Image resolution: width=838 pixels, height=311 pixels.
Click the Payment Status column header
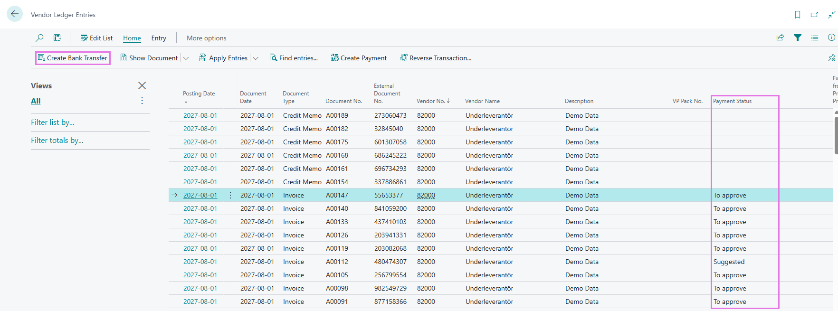pos(732,101)
